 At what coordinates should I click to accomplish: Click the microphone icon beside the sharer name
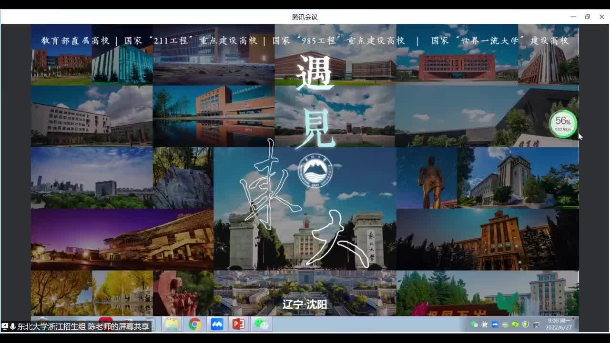tap(12, 326)
